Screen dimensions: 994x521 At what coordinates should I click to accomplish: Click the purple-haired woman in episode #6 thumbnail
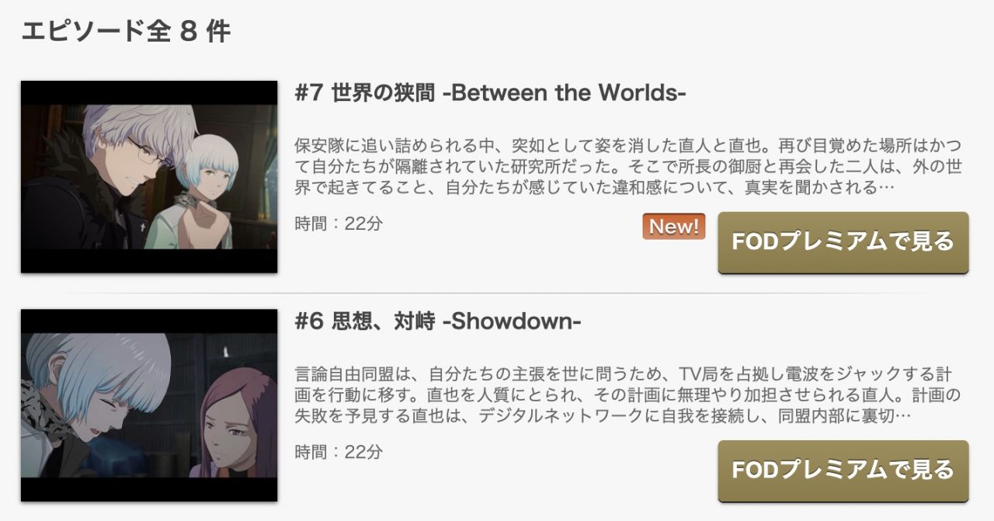pyautogui.click(x=237, y=423)
